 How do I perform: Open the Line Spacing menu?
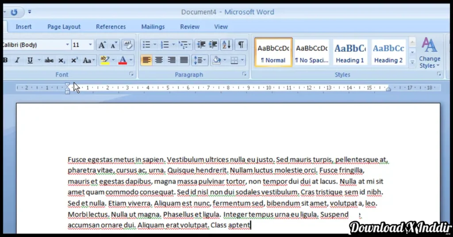tap(200, 60)
